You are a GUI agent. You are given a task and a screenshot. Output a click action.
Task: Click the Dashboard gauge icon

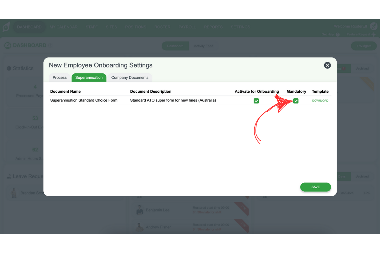tap(8, 46)
